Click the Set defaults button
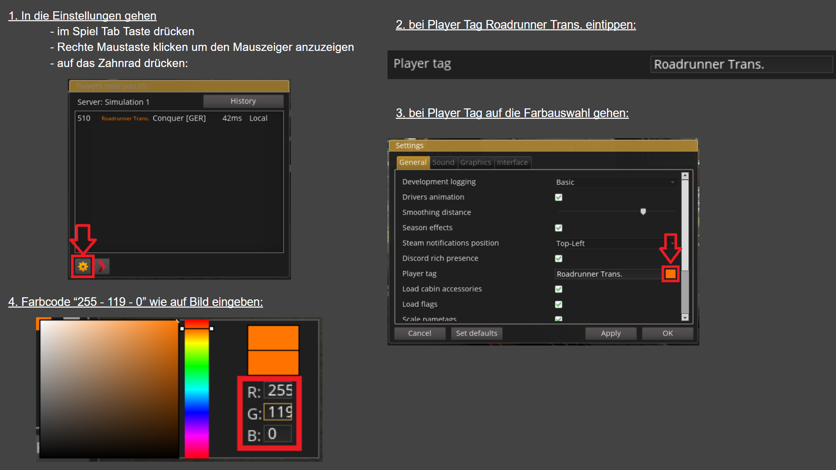836x470 pixels. [x=476, y=333]
